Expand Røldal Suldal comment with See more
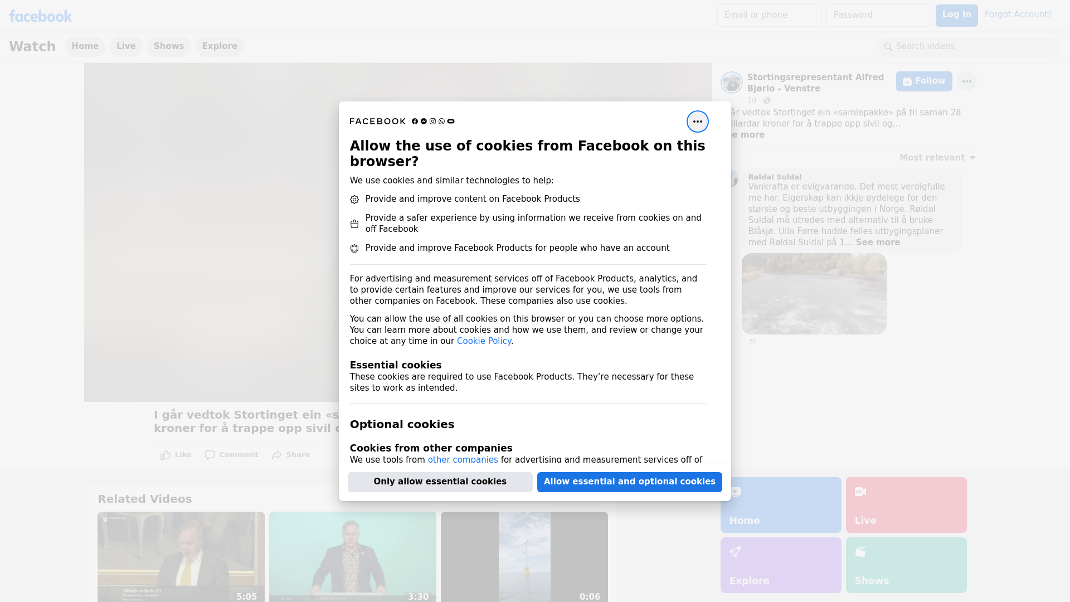1070x602 pixels. [878, 242]
